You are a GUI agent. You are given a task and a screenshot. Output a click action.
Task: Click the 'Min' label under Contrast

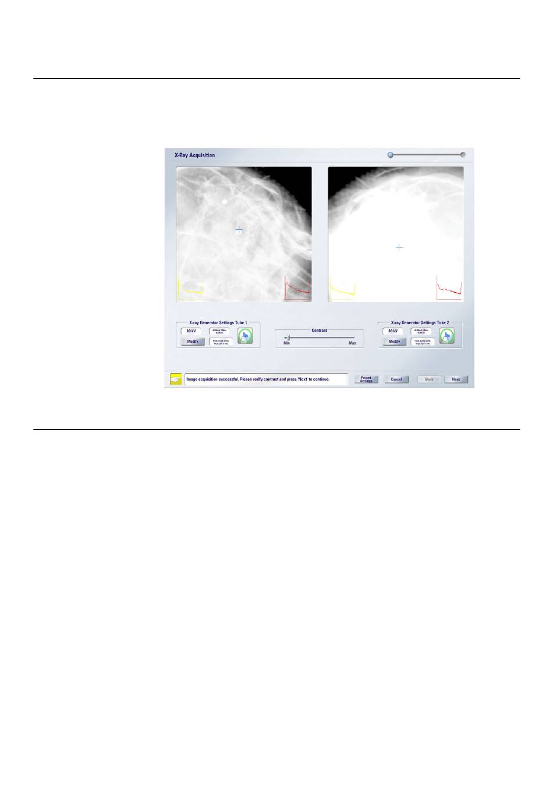[x=286, y=343]
